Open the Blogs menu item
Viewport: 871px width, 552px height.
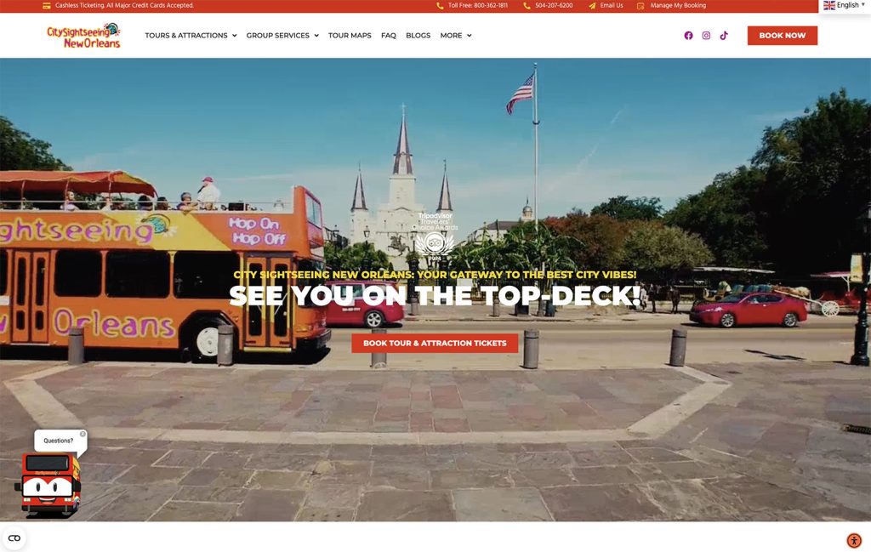(x=418, y=36)
